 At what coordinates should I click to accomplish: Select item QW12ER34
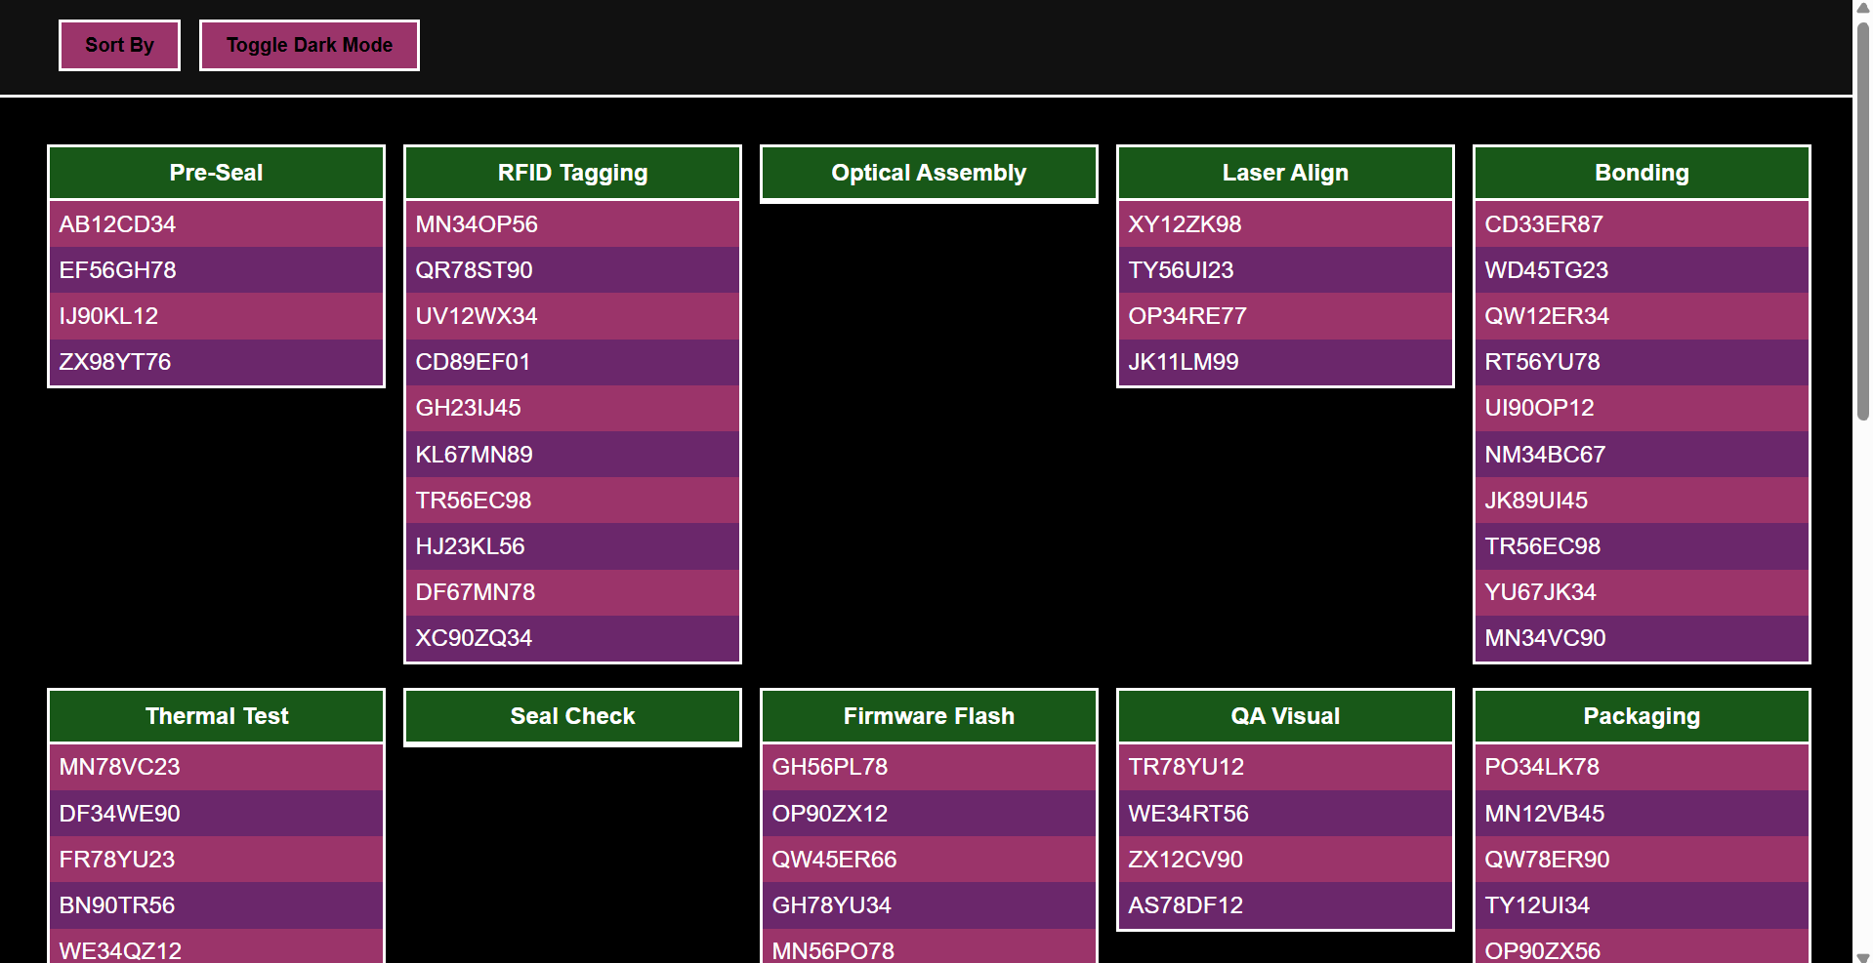coord(1642,316)
